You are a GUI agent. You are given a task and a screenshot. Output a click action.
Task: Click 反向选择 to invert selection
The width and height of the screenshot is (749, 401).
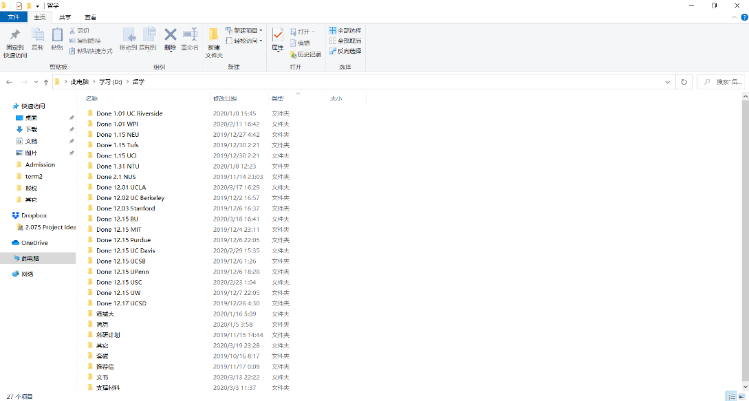pyautogui.click(x=345, y=51)
